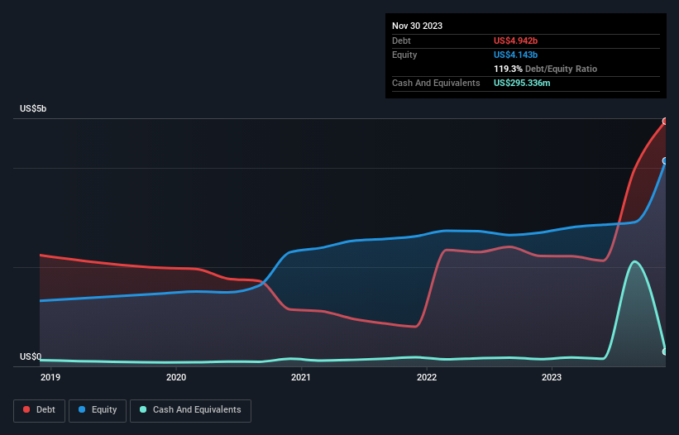Click the Cash And Equivalents tooltip label
This screenshot has height=435, width=679.
tap(436, 83)
